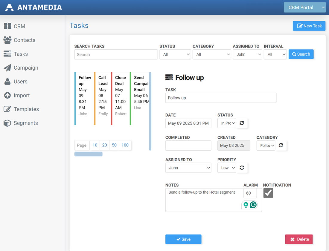Image resolution: width=329 pixels, height=251 pixels.
Task: Click the task icon beside Follow up heading
Action: pos(169,77)
